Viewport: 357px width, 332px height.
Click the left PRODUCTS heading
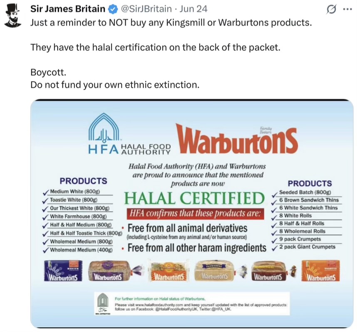point(83,181)
